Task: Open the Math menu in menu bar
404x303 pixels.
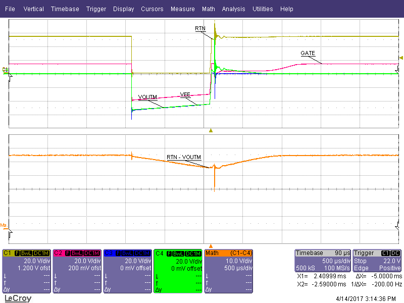Action: pyautogui.click(x=208, y=9)
